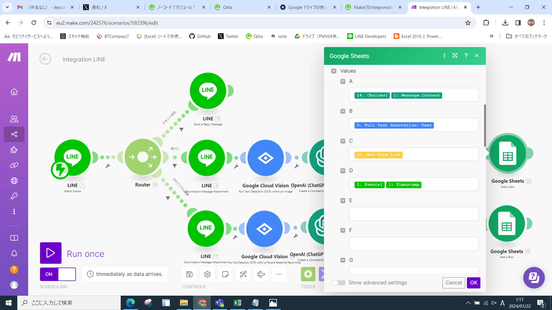The height and width of the screenshot is (310, 552).
Task: Open Scenario settings gear icon
Action: click(207, 274)
